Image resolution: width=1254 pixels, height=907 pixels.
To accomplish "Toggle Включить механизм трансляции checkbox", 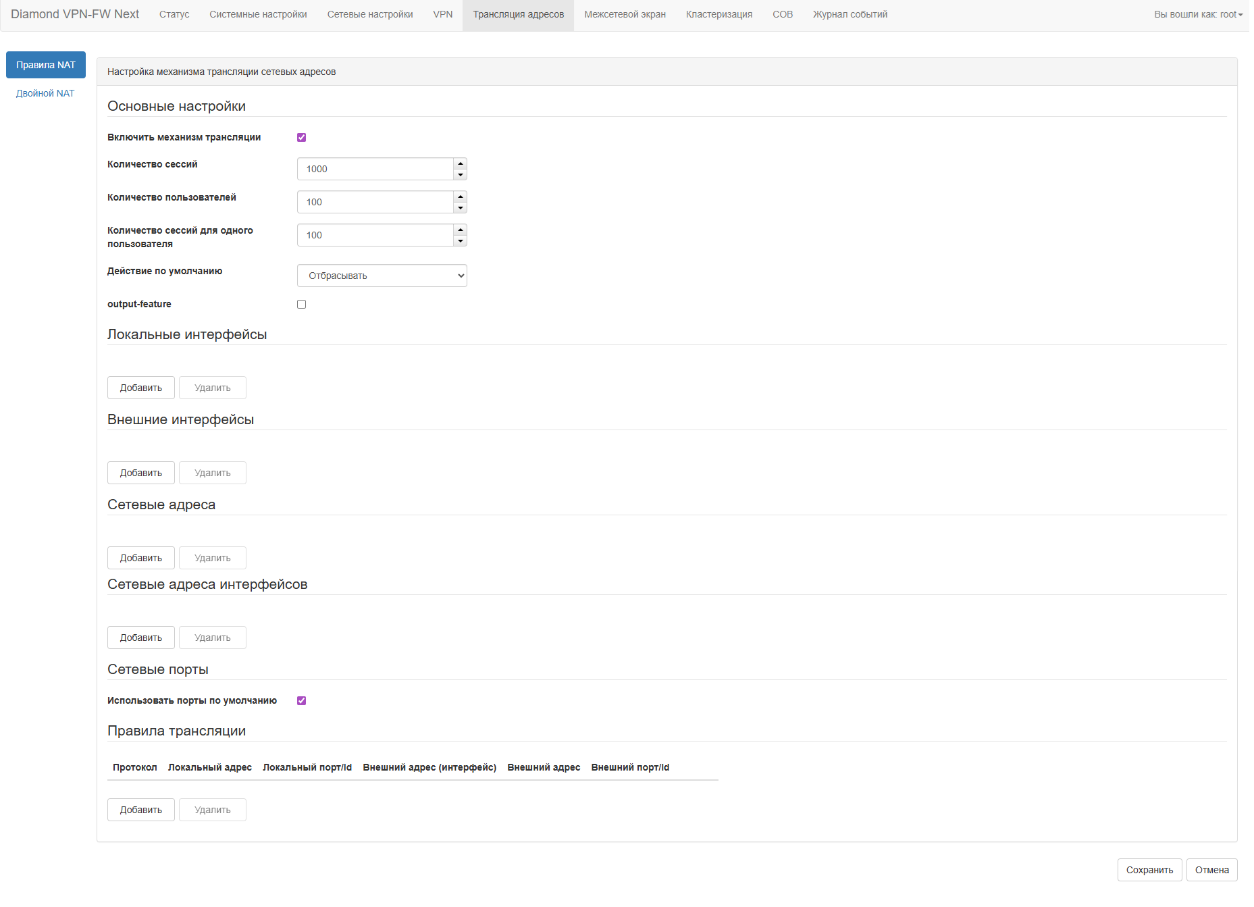I will (301, 138).
